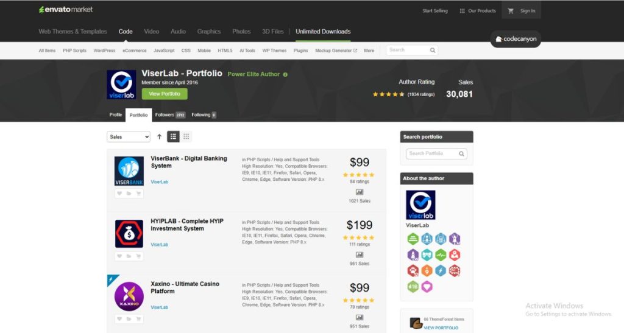Open the Photos menu item

tap(241, 32)
